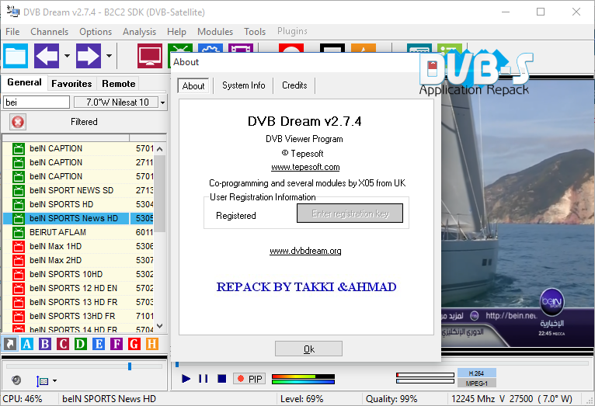Open the System Info tab in About
Image resolution: width=595 pixels, height=406 pixels.
[244, 85]
